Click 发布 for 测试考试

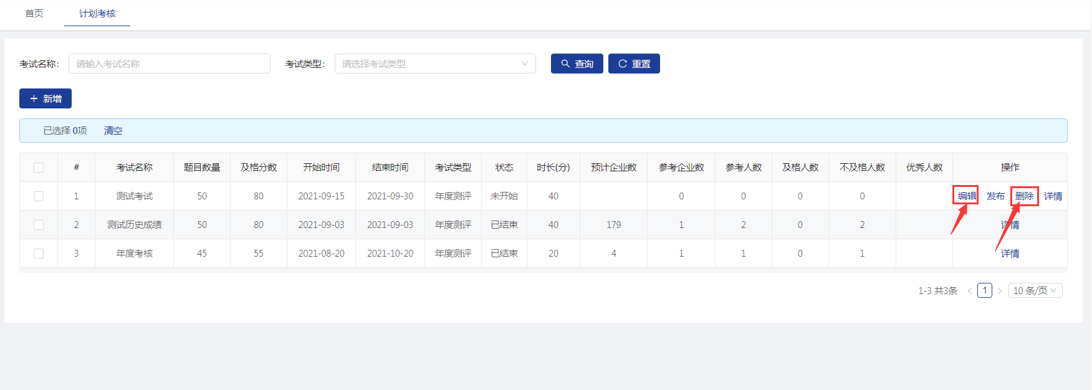tap(995, 196)
